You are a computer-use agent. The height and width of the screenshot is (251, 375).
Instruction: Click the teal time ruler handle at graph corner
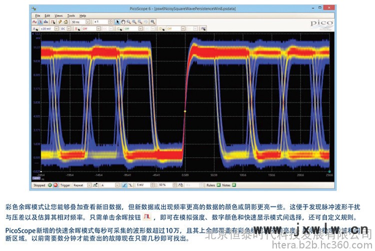(x=329, y=172)
